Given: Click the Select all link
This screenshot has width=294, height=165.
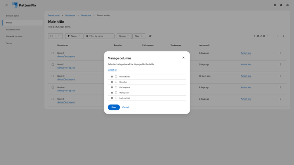Looking at the screenshot, I should point(112,70).
